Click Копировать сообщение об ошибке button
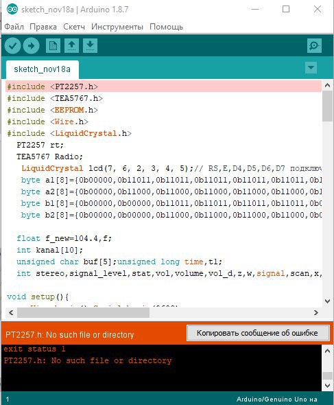The height and width of the screenshot is (405, 334). click(258, 333)
